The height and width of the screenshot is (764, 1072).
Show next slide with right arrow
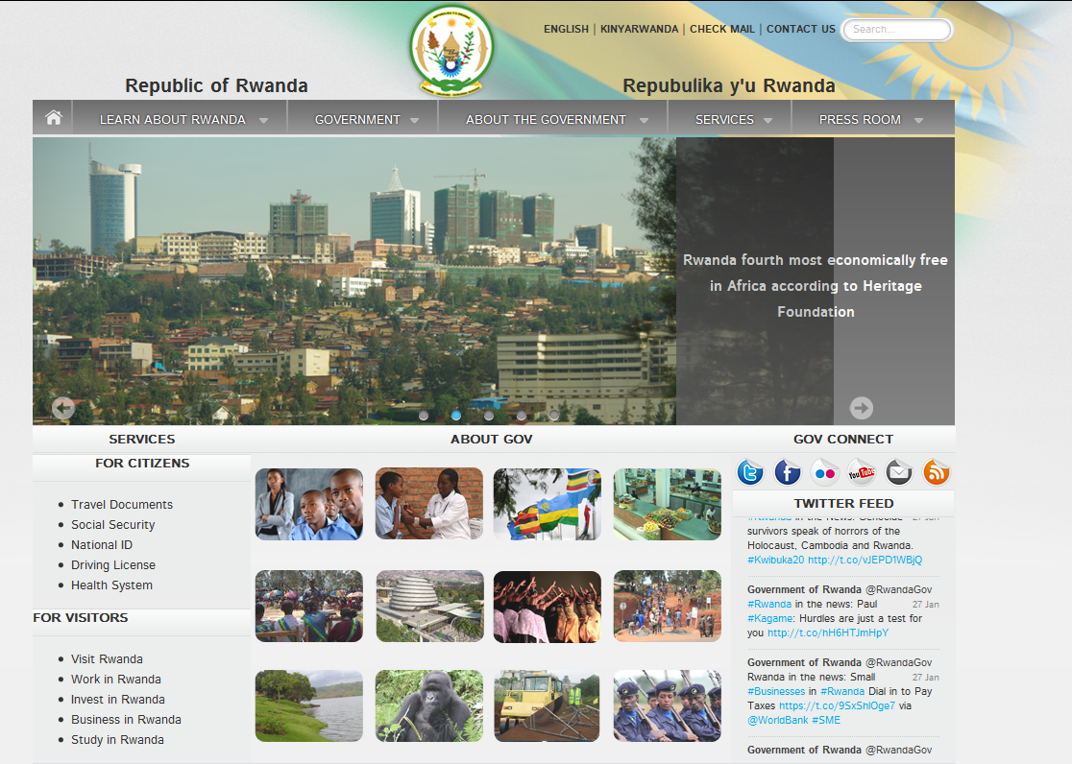[x=861, y=408]
